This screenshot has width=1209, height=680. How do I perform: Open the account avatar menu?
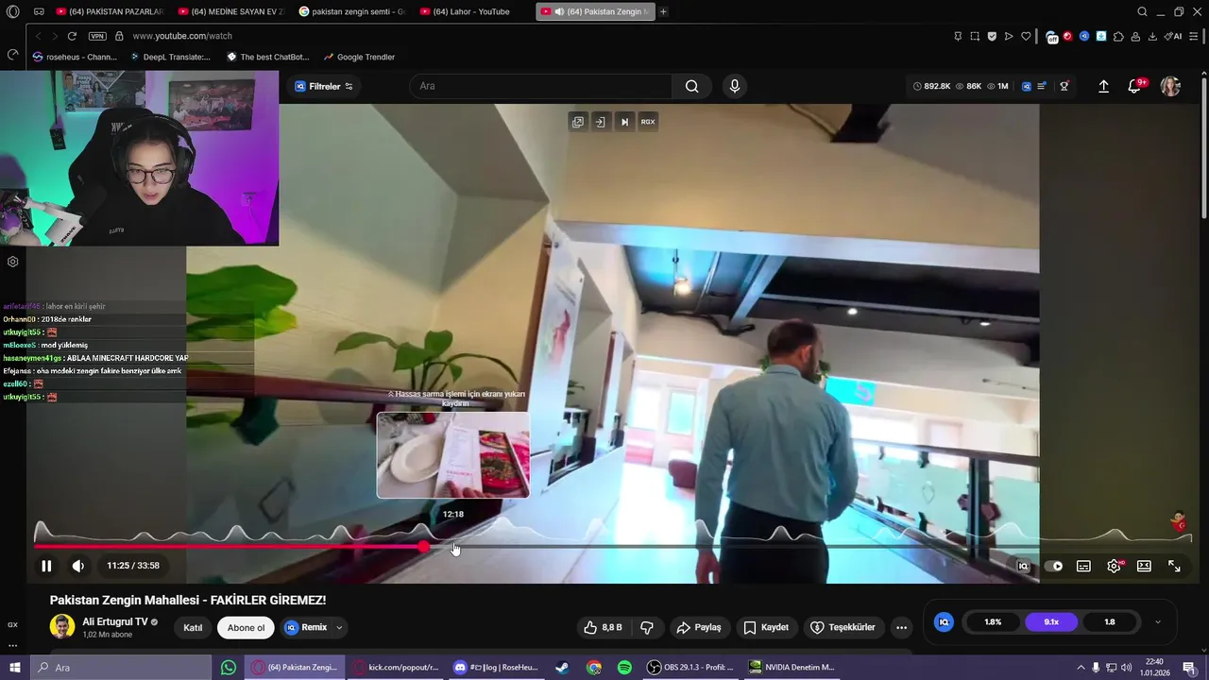tap(1170, 86)
